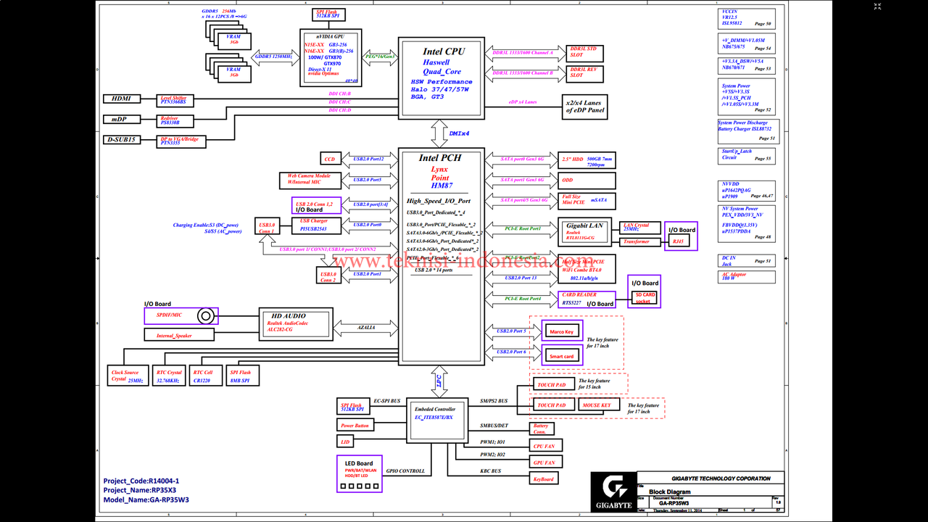Click the USB3.0 Conn 1 box
928x522 pixels.
[267, 228]
